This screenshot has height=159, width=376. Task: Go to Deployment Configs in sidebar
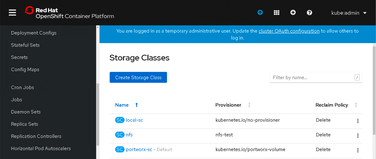pyautogui.click(x=34, y=33)
